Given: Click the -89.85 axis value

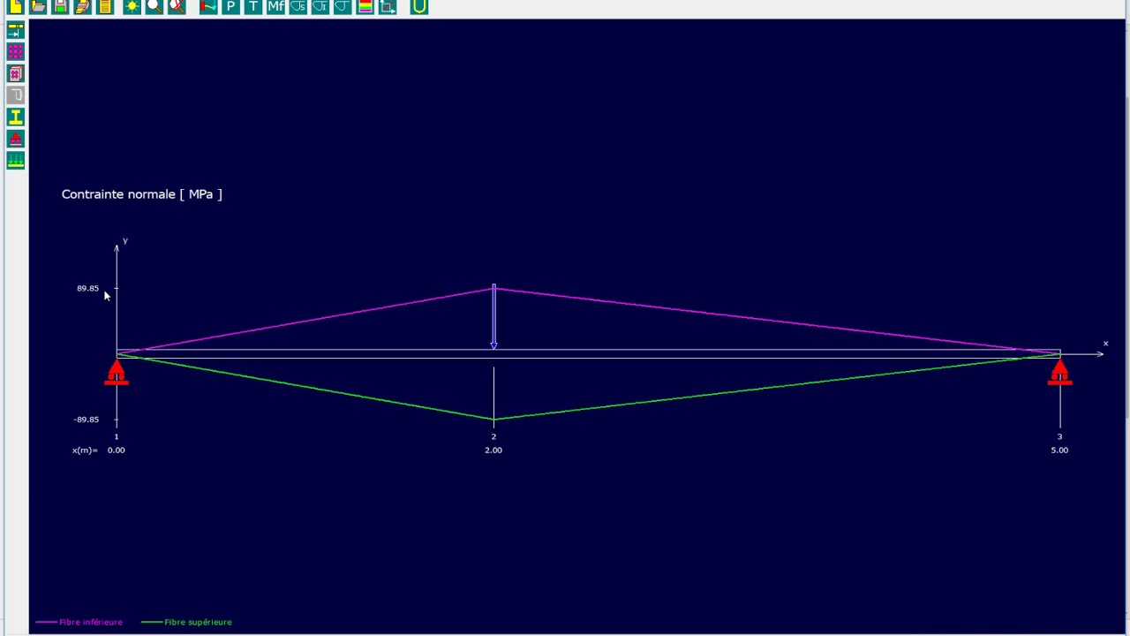Looking at the screenshot, I should (87, 420).
